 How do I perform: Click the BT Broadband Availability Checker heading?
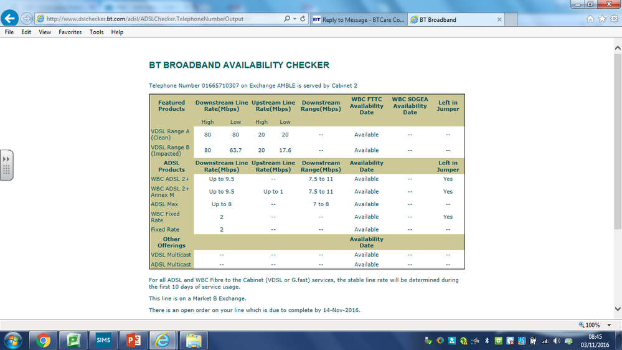pyautogui.click(x=239, y=65)
